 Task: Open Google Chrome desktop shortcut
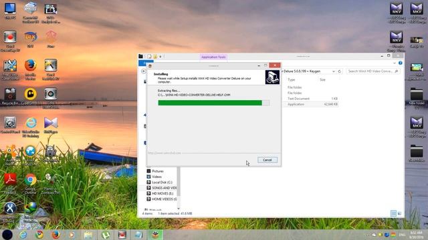point(30,183)
